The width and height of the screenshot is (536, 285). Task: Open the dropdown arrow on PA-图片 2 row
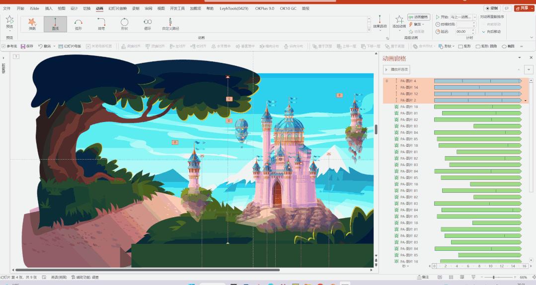pyautogui.click(x=526, y=101)
